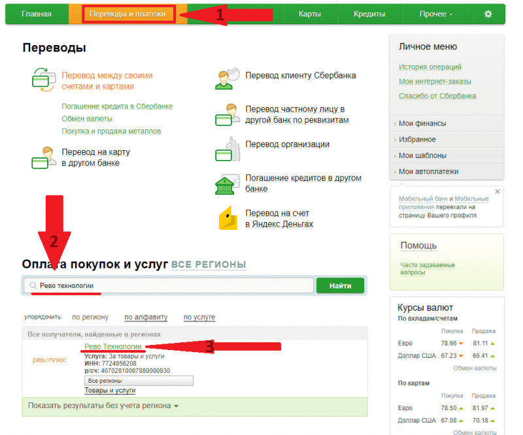
Task: Open Покупка и продажа металлов link
Action: click(x=111, y=131)
